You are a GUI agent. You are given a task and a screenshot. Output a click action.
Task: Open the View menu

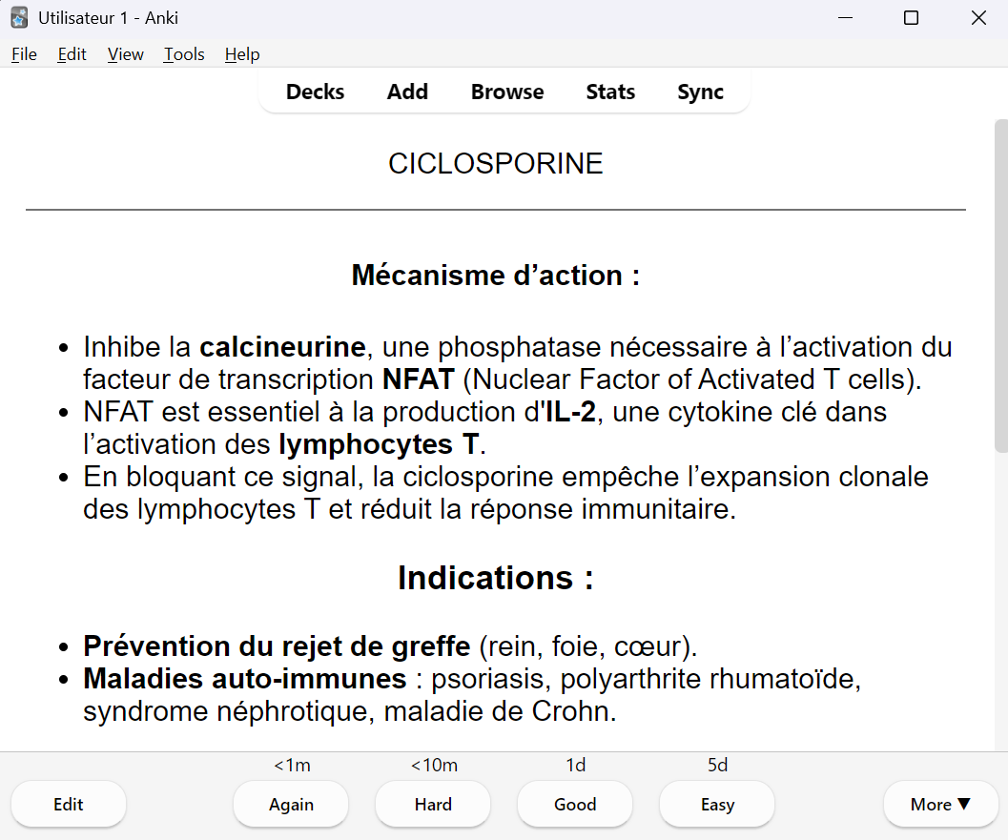(x=125, y=54)
